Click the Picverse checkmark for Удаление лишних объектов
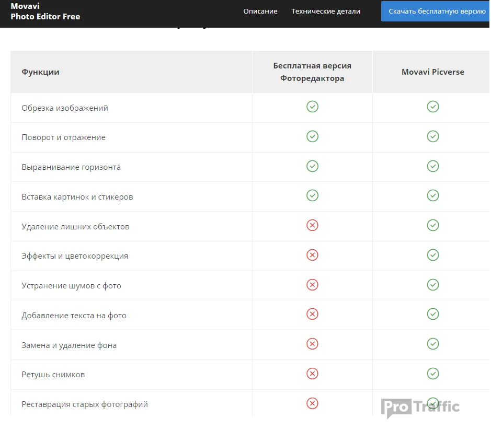The height and width of the screenshot is (430, 491). (x=433, y=225)
